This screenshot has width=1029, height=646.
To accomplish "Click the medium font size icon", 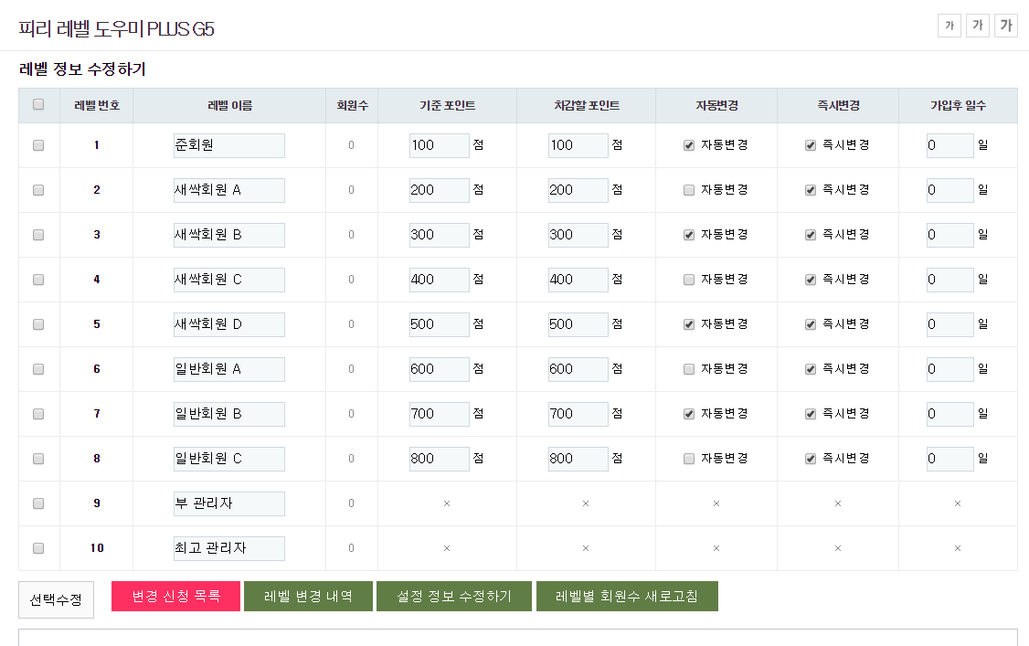I will click(978, 26).
